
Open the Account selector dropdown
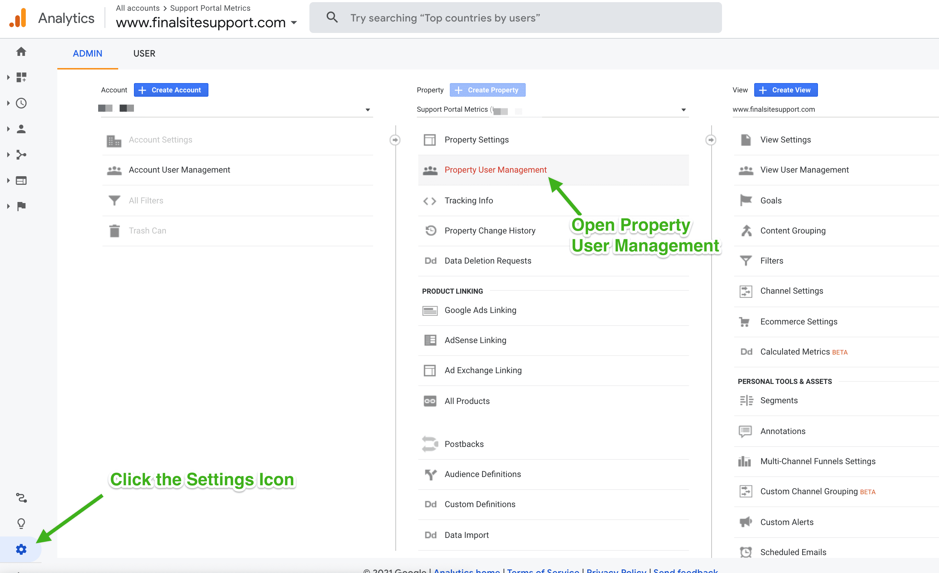367,110
